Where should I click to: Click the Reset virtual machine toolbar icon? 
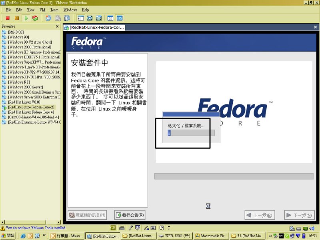click(35, 18)
